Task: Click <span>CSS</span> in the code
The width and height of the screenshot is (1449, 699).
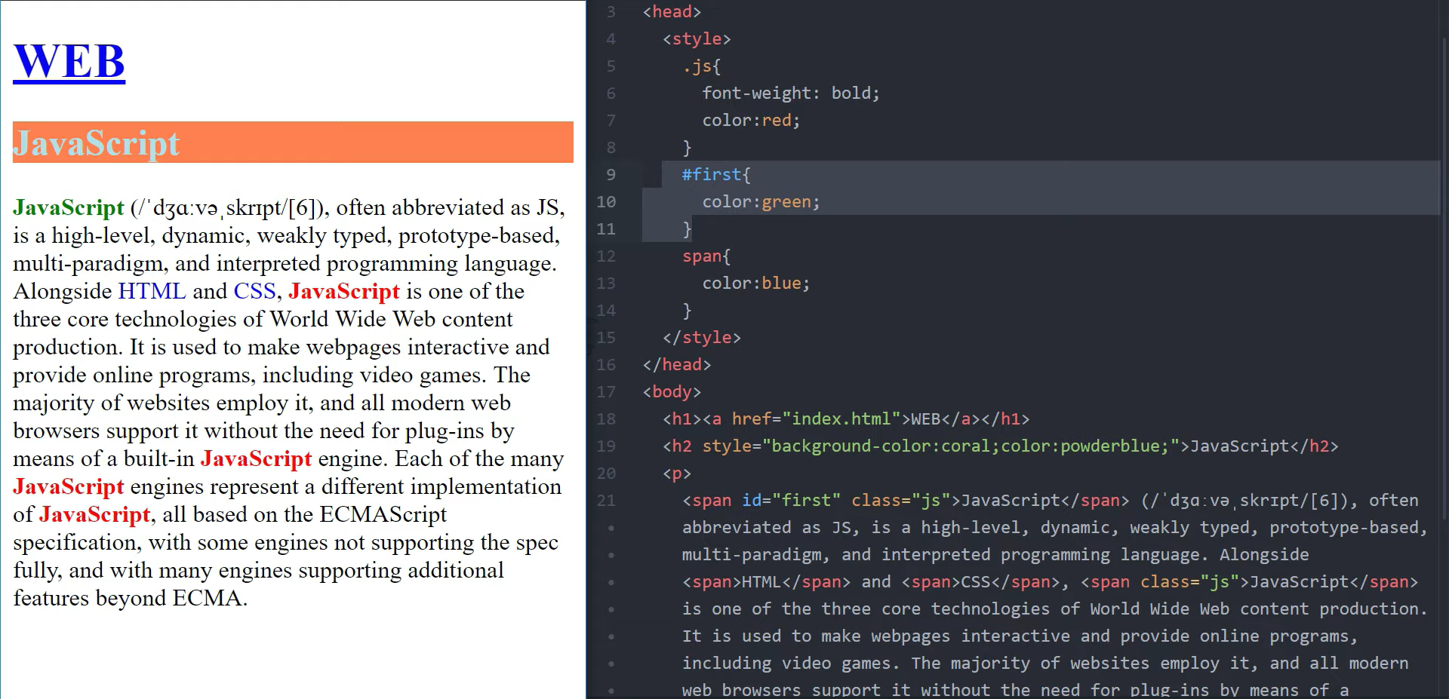Action: coord(981,582)
